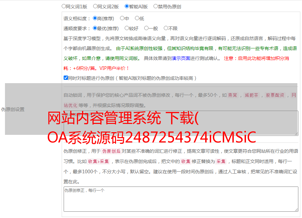
Task: Toggle 同时对标题进行伪原创 checkbox
Action: coord(66,78)
